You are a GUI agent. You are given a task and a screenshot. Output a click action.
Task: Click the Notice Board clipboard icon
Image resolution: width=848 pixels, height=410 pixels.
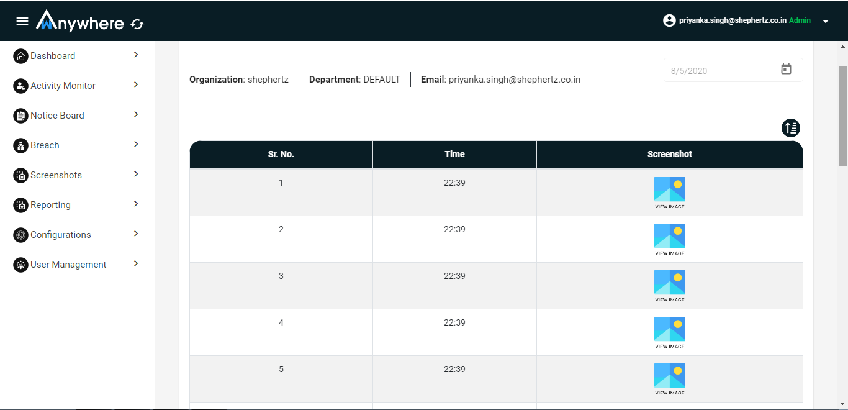click(x=20, y=116)
